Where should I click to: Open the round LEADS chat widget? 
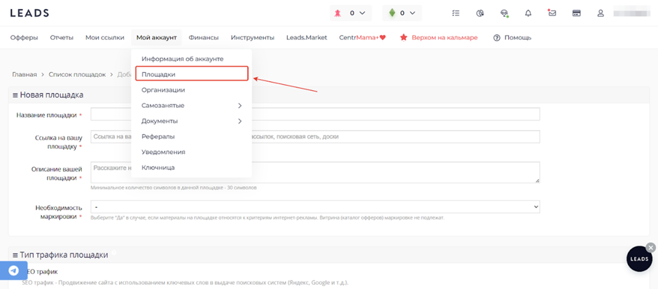pyautogui.click(x=639, y=259)
